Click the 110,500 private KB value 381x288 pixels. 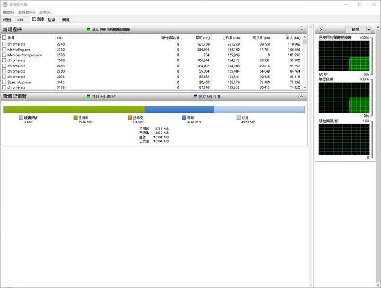[294, 44]
